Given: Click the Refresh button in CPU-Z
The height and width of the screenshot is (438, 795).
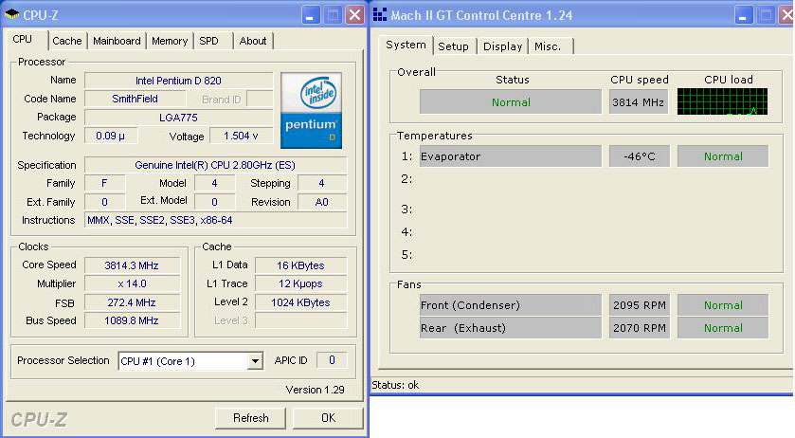Looking at the screenshot, I should 250,418.
